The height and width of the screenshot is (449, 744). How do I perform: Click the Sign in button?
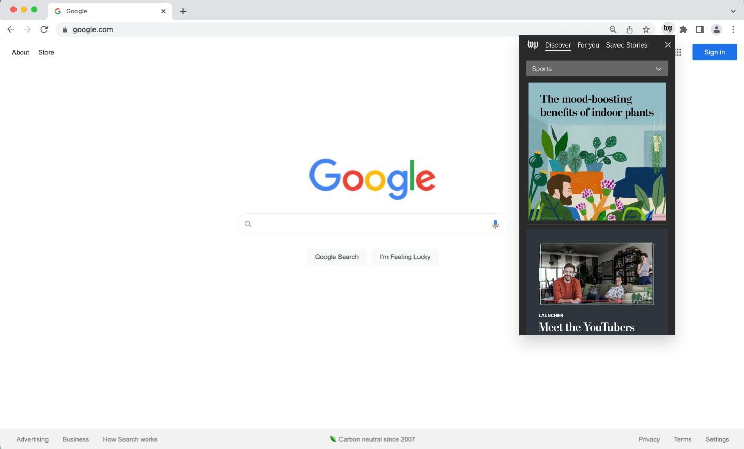pyautogui.click(x=715, y=52)
